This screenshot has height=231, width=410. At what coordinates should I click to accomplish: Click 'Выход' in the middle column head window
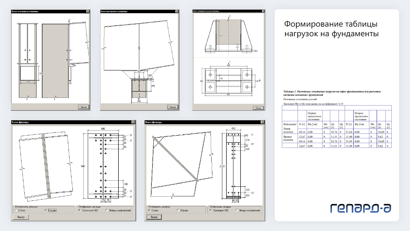173,107
